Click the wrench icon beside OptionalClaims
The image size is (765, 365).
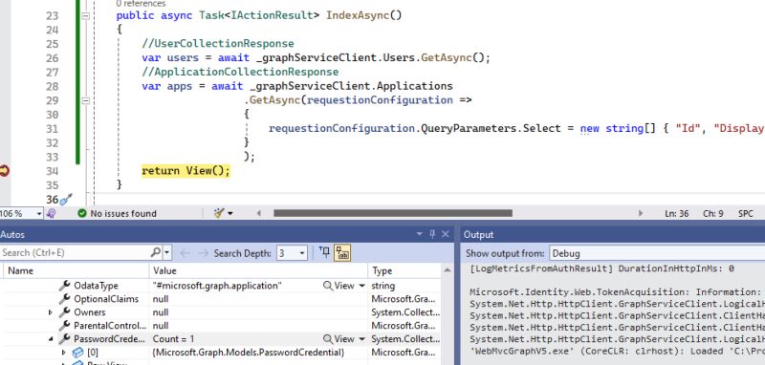64,299
